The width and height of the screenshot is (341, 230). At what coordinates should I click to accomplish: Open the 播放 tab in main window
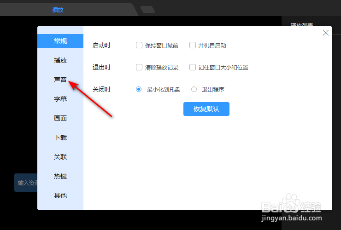pyautogui.click(x=58, y=10)
